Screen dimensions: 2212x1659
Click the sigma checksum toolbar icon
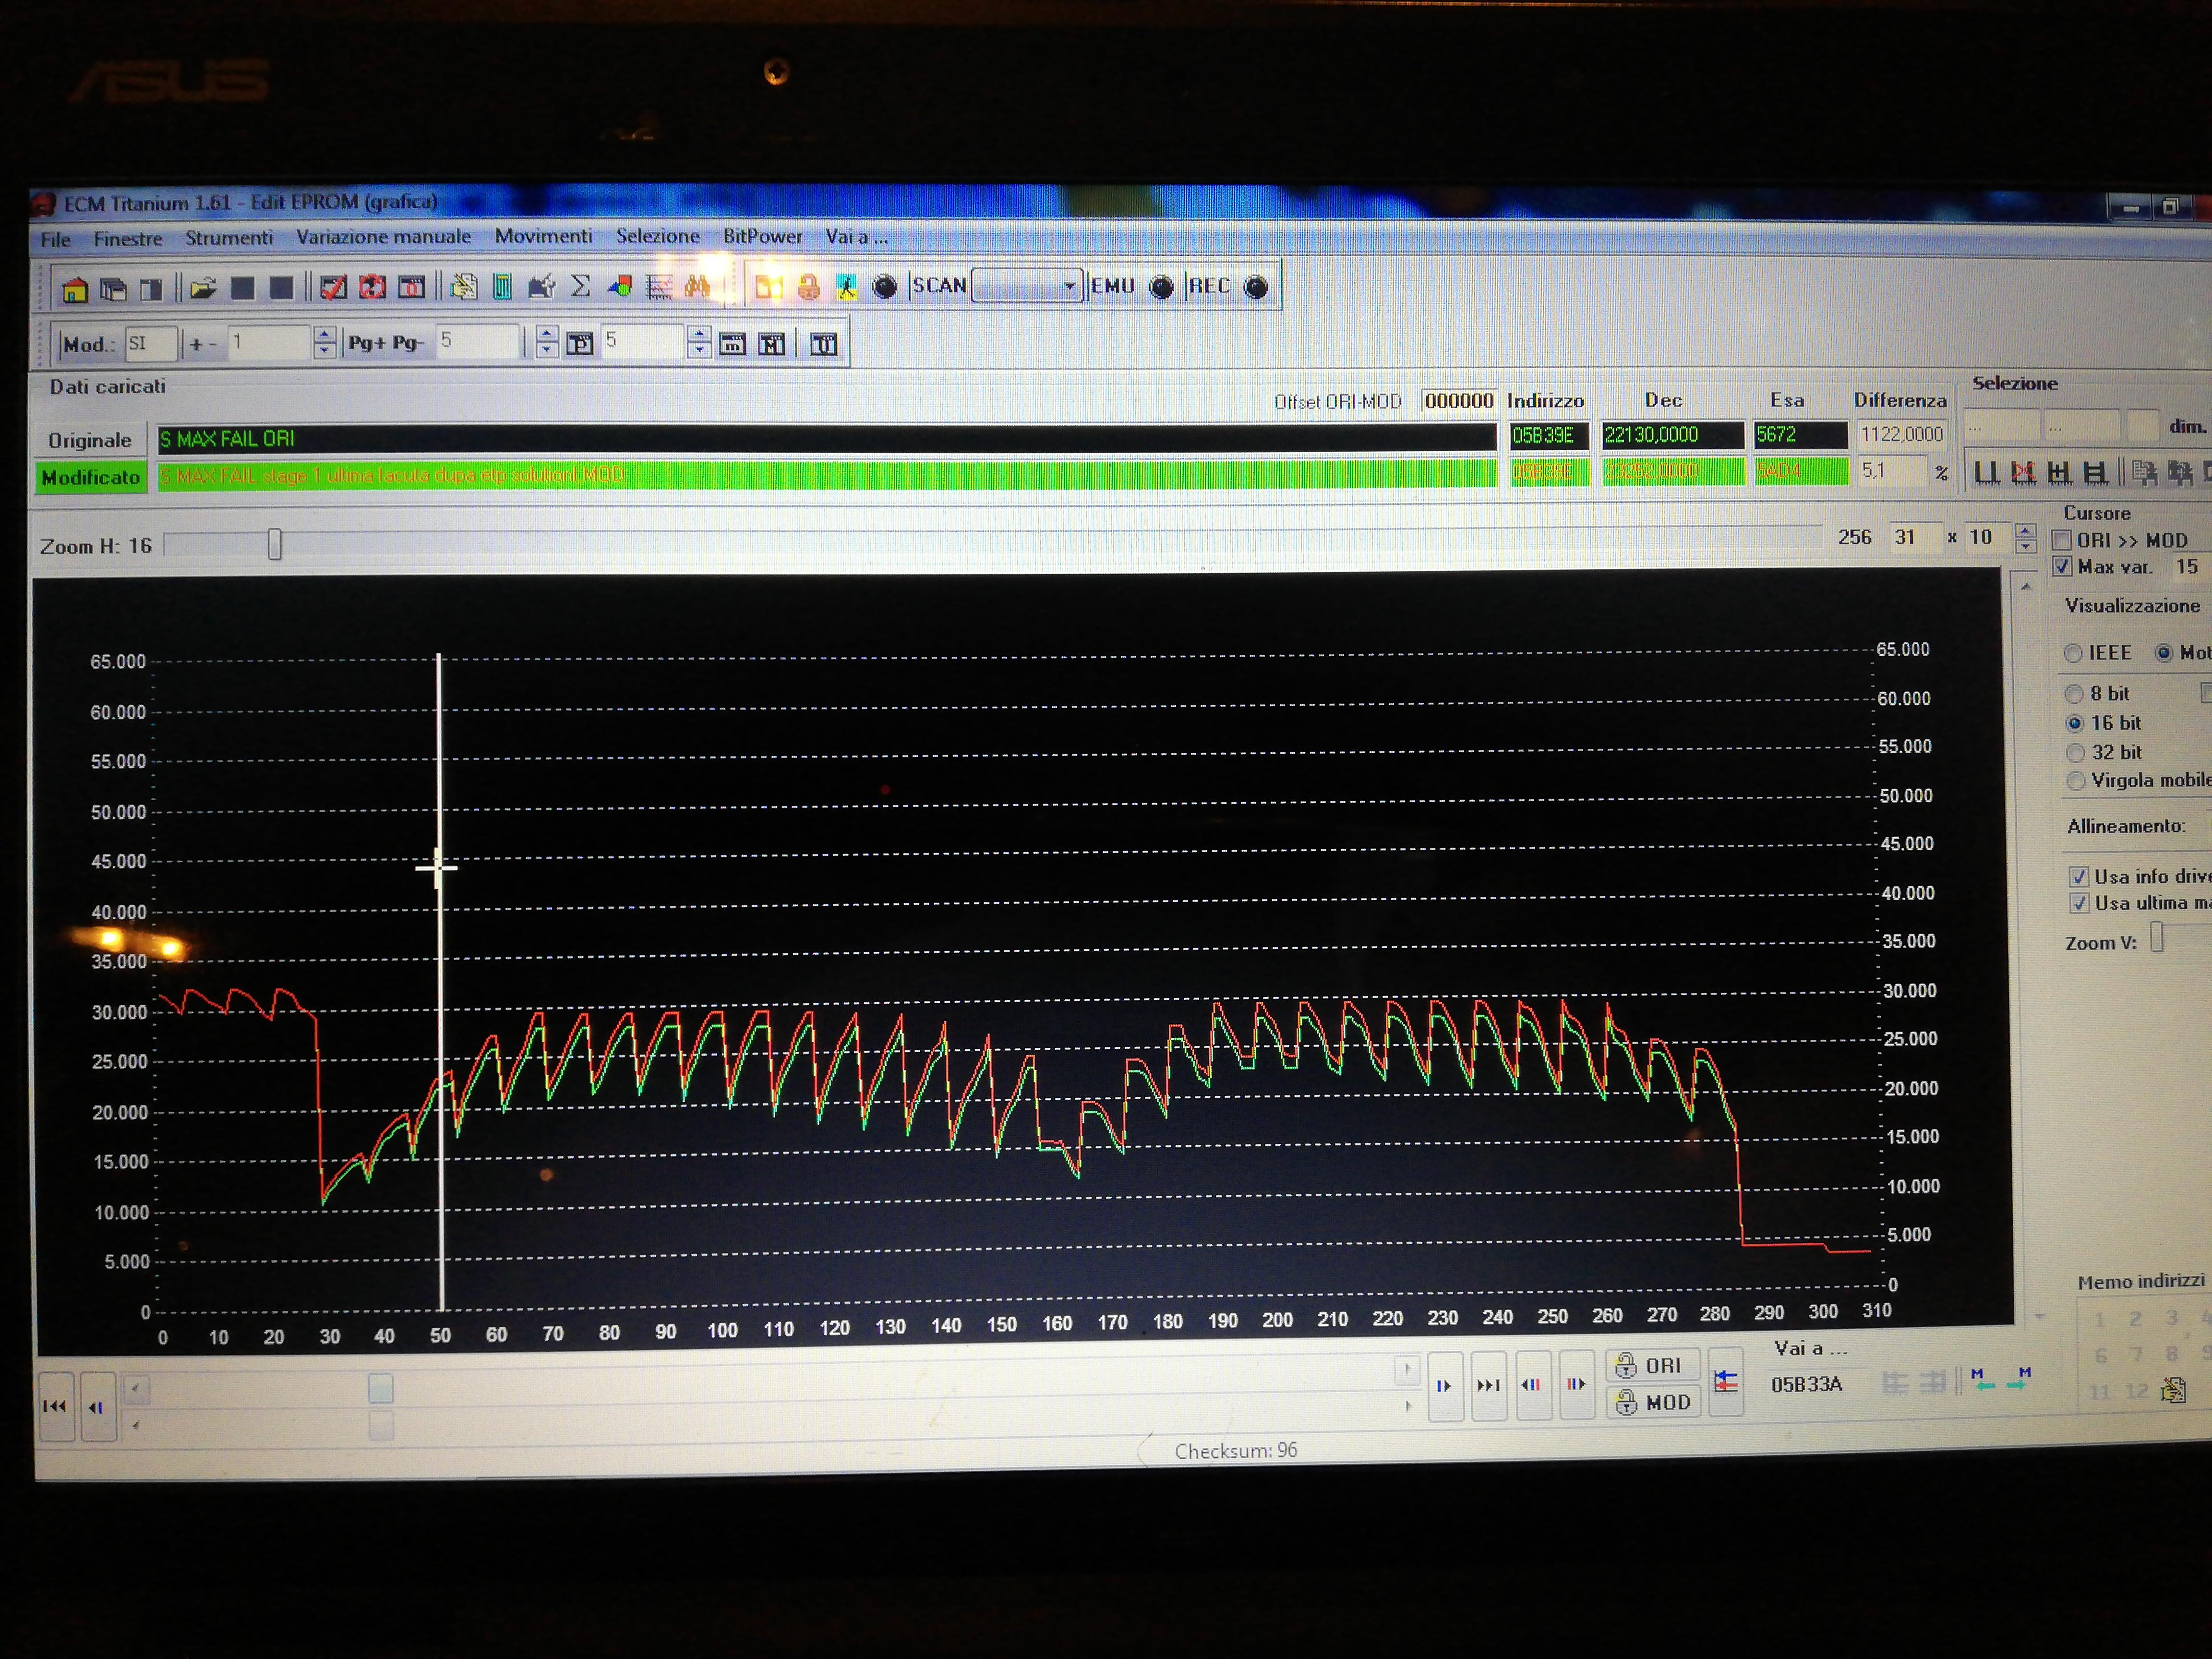(580, 287)
